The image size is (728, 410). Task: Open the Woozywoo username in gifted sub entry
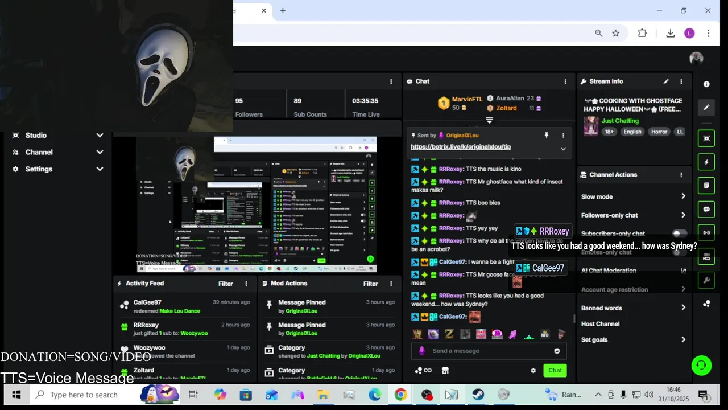coord(194,333)
